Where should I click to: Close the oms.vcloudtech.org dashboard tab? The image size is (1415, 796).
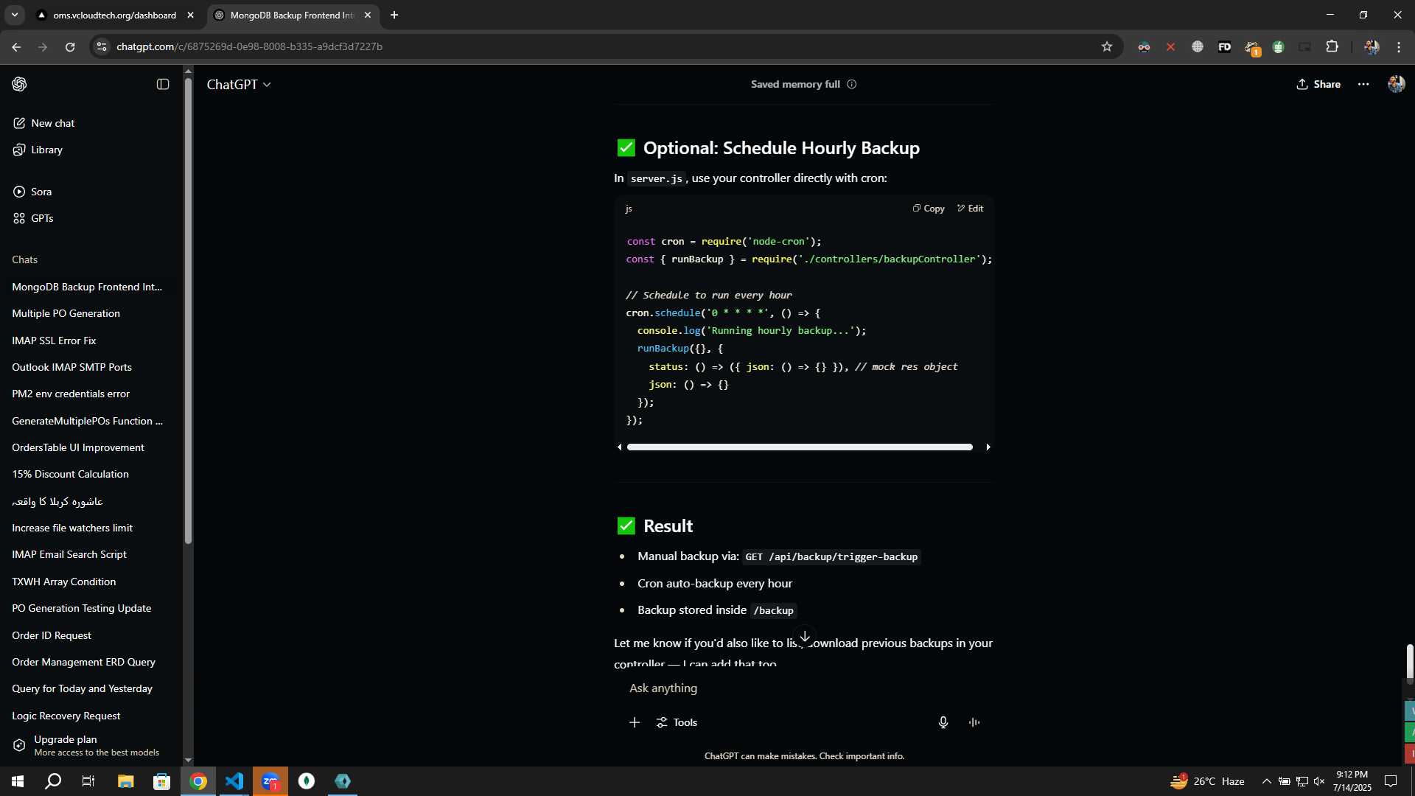(191, 15)
